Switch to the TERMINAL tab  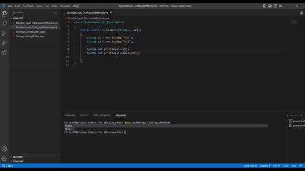click(x=121, y=115)
